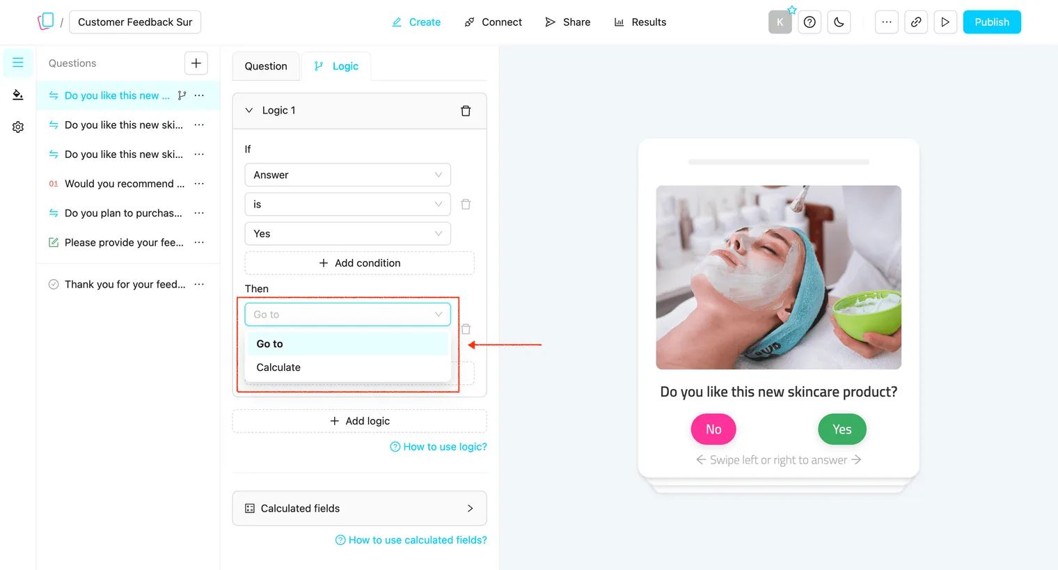Click the Publish button
1058x570 pixels.
coord(992,22)
